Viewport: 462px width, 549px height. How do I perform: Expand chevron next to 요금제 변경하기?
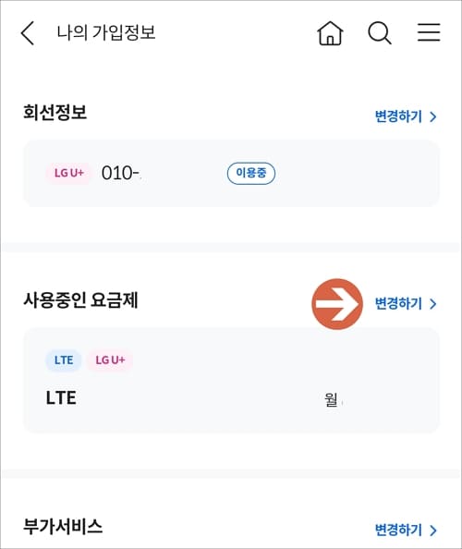(x=433, y=303)
